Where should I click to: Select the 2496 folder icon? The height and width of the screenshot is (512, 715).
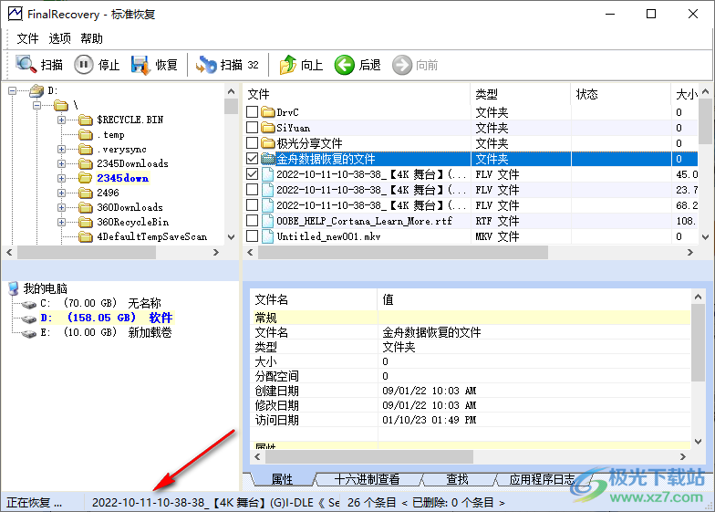(x=86, y=193)
